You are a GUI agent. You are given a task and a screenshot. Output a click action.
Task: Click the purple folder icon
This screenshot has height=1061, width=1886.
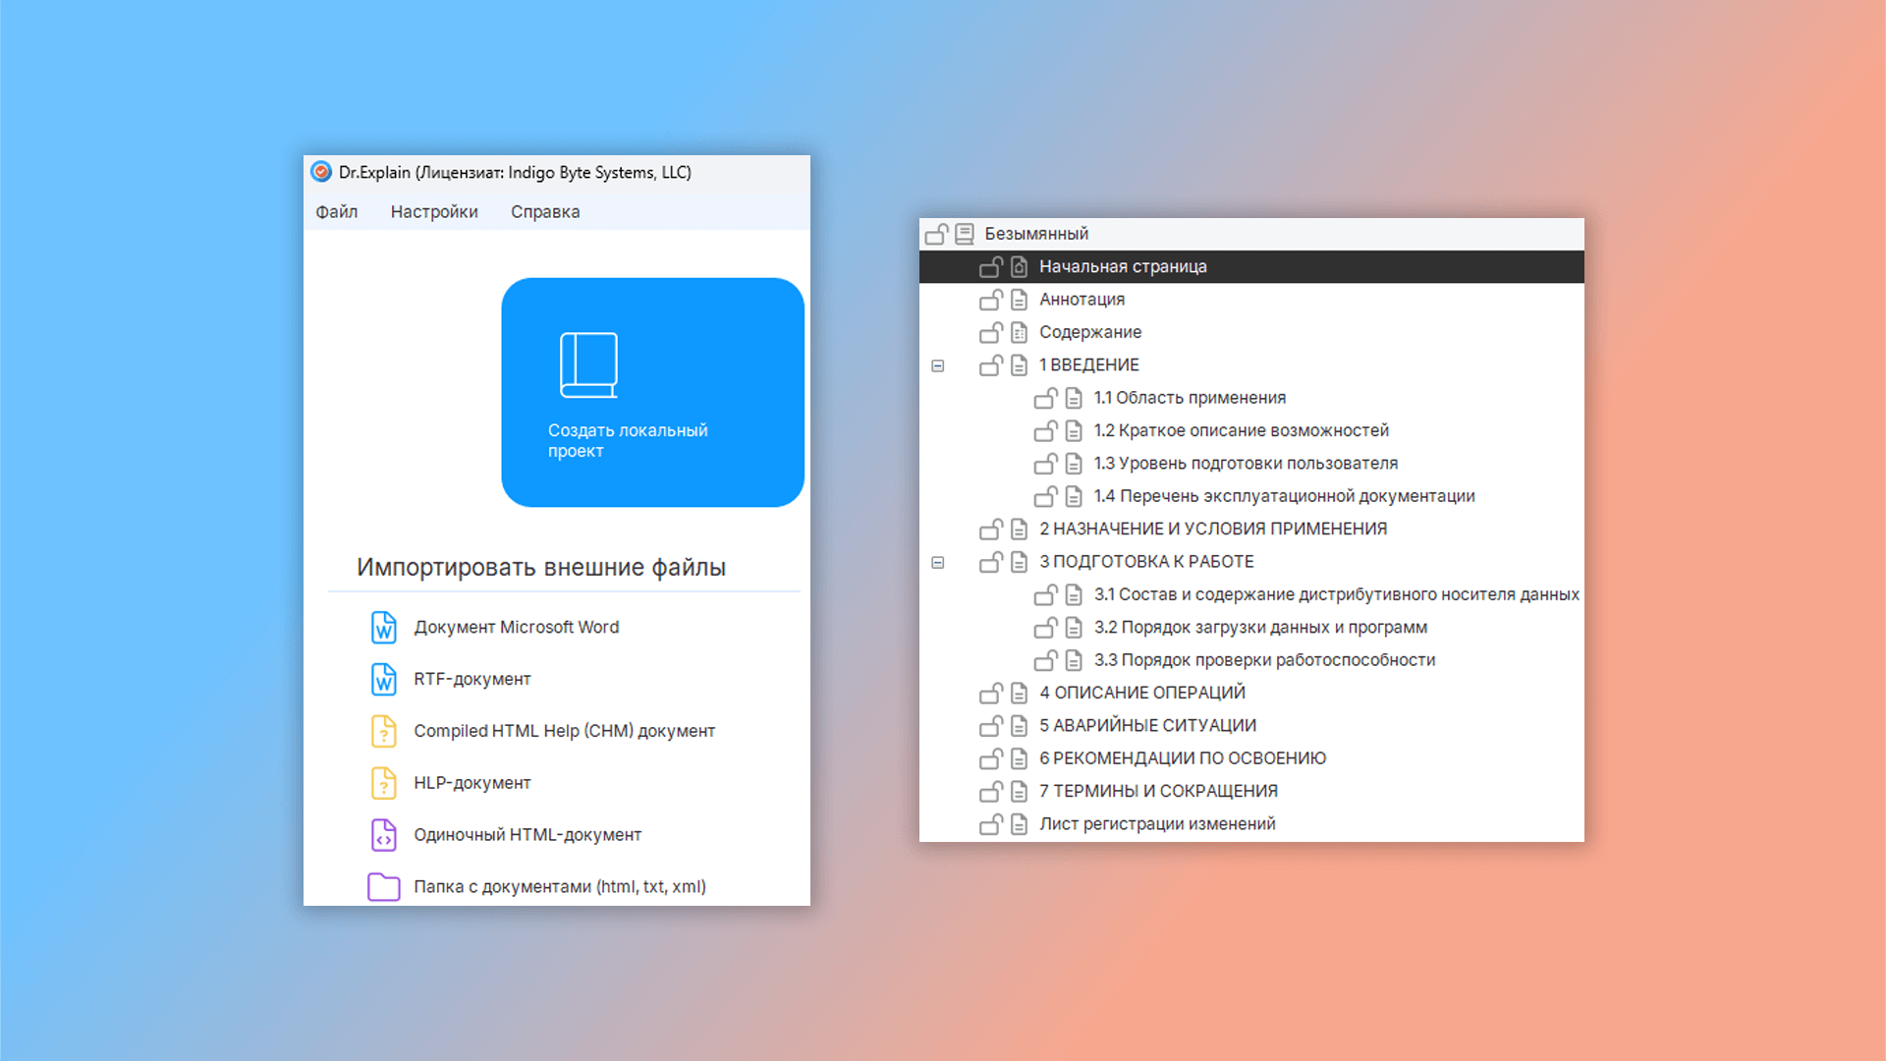click(383, 886)
